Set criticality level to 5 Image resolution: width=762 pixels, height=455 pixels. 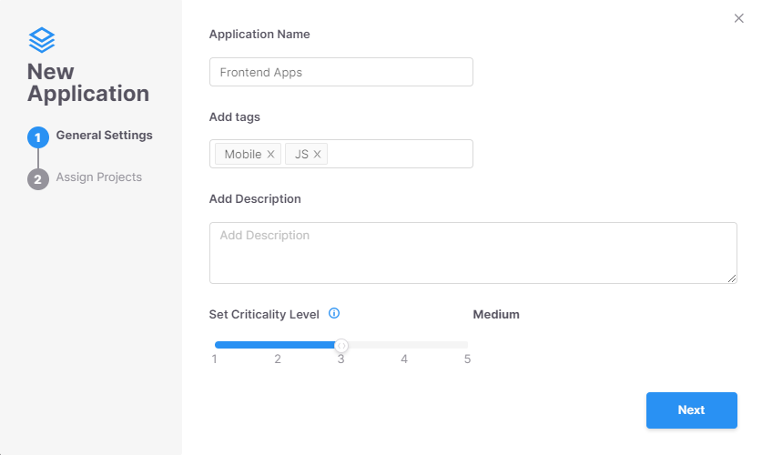[467, 359]
